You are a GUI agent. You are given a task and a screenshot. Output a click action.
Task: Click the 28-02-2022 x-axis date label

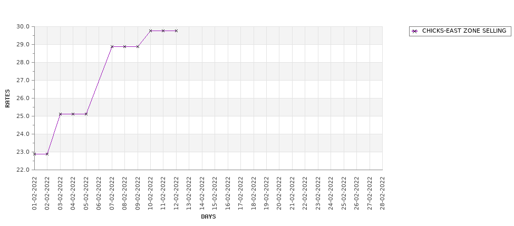tap(382, 193)
